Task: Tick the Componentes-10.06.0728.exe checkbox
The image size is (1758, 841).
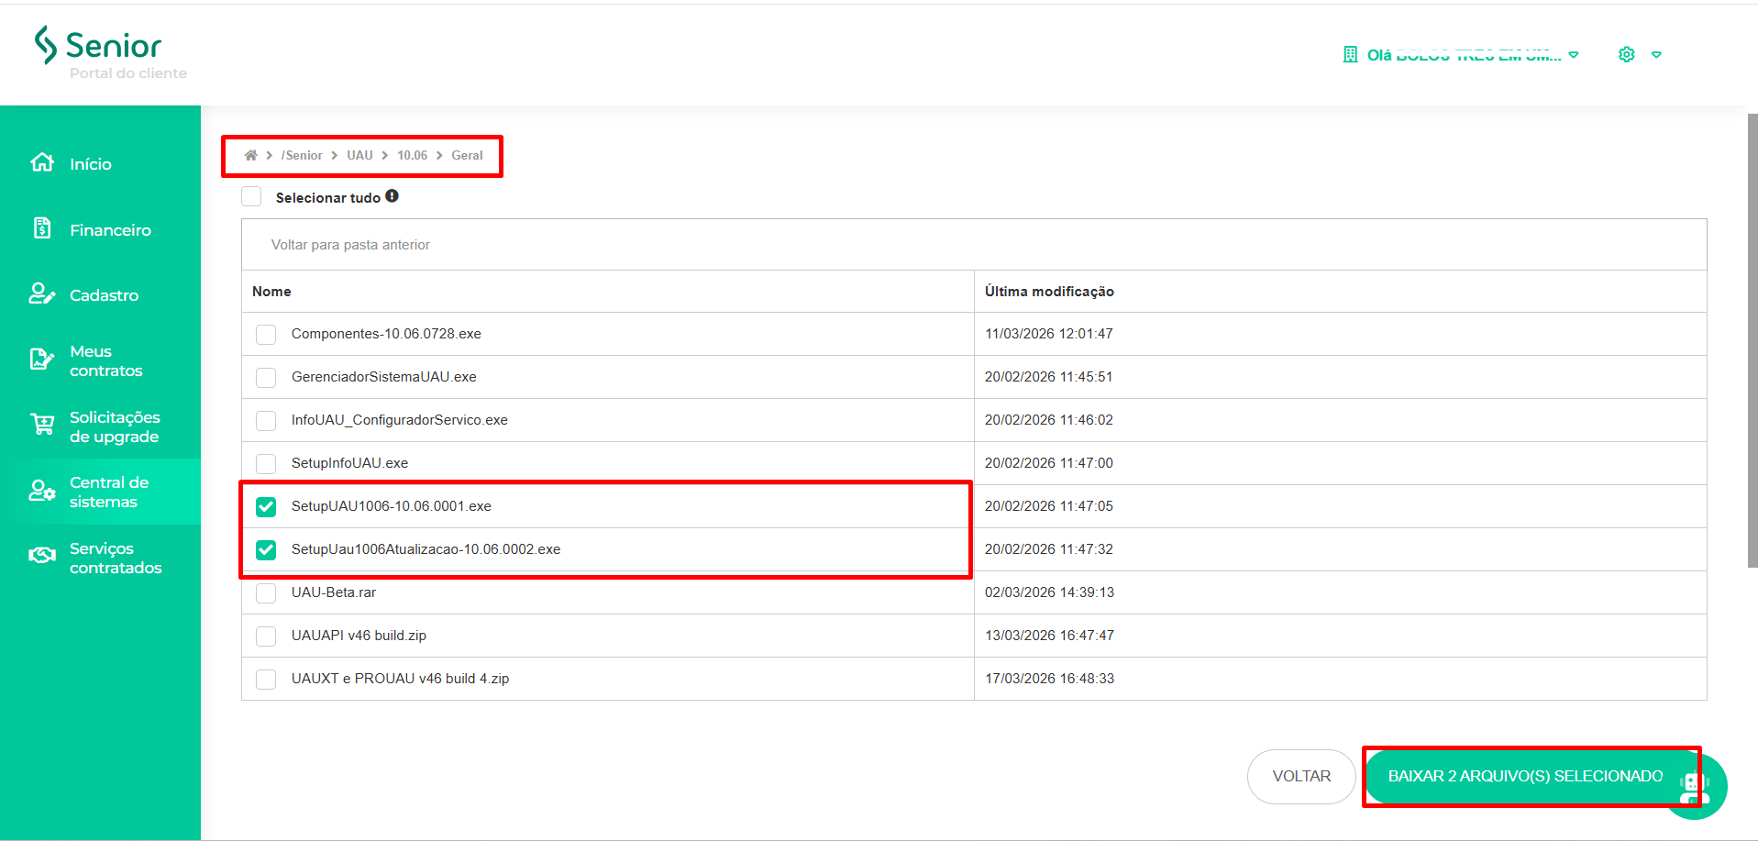Action: tap(266, 334)
